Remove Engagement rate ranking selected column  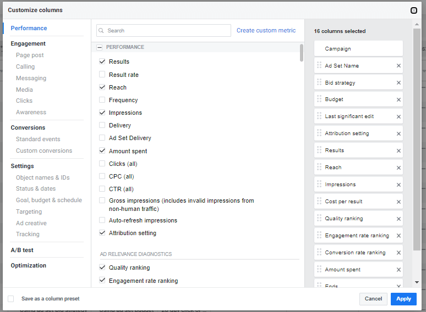click(x=398, y=236)
